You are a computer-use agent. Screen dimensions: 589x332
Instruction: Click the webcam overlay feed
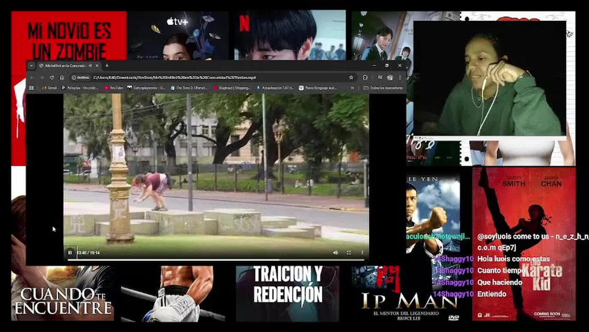point(489,78)
